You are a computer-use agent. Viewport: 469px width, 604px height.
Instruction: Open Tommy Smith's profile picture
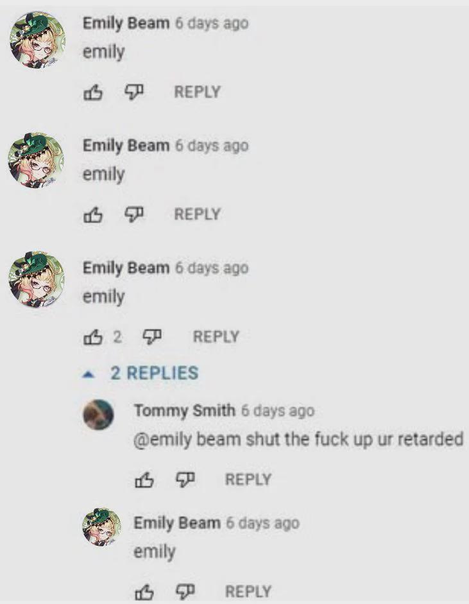tap(99, 415)
